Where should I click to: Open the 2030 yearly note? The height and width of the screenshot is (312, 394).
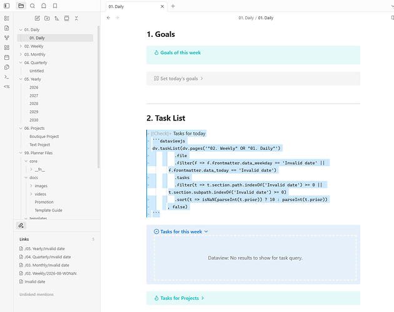pyautogui.click(x=34, y=120)
